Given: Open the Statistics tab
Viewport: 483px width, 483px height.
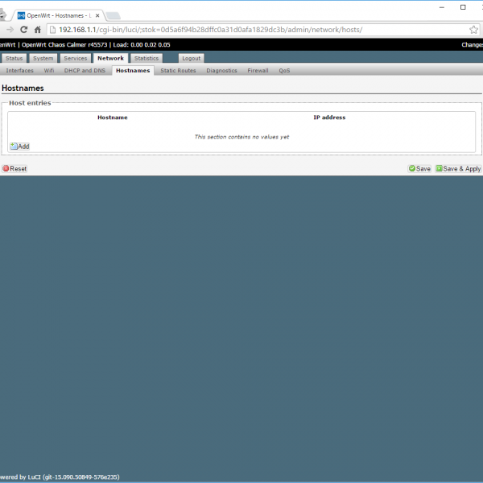Looking at the screenshot, I should (x=147, y=59).
